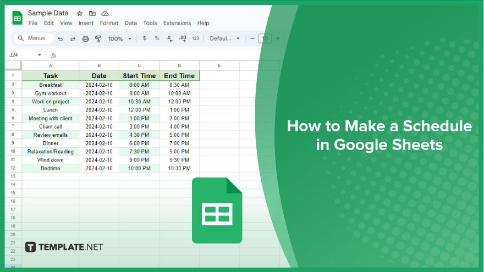Select the Date header cell
The height and width of the screenshot is (272, 484).
click(x=99, y=76)
